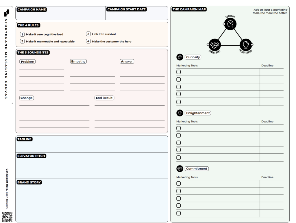
Task: Select the End Result soundbite label
Action: [104, 98]
